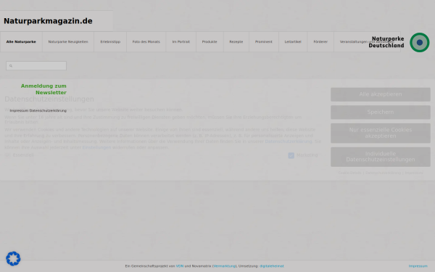Open the Datenschutzerklärung link in the cookie paragraph
This screenshot has width=435, height=272.
pos(289,141)
